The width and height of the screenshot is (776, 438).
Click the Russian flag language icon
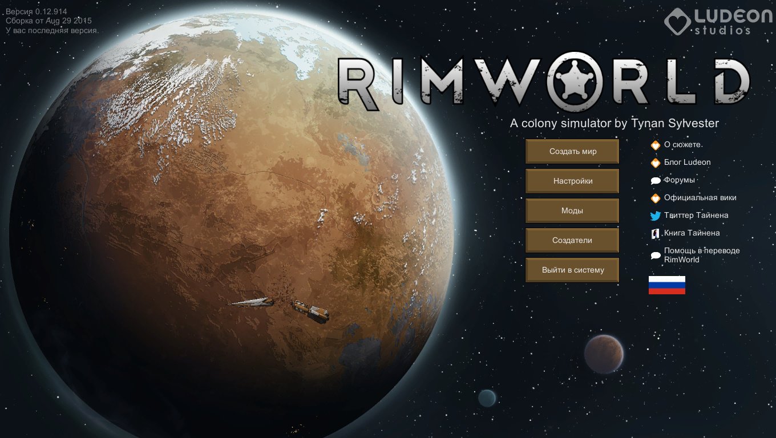666,285
